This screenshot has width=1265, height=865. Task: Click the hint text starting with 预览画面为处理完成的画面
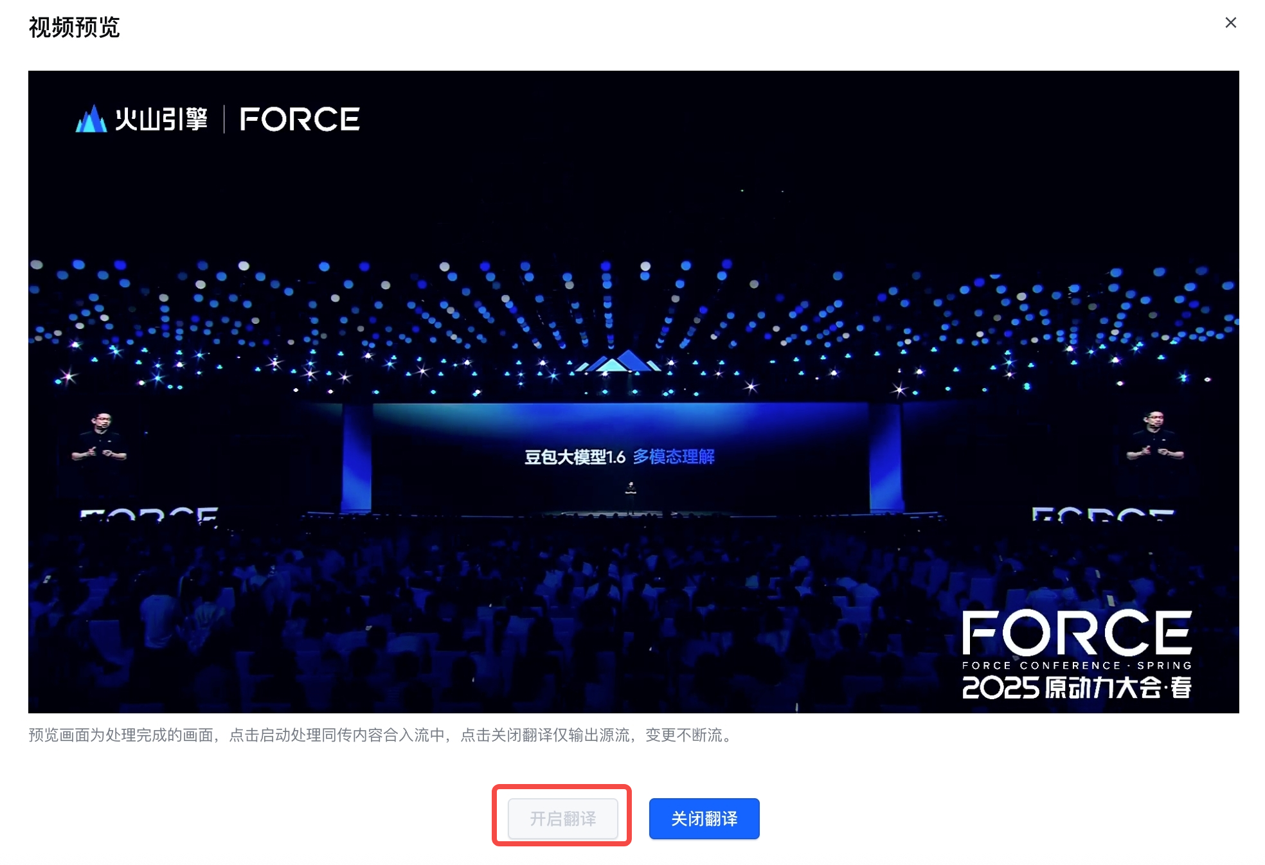[x=382, y=735]
